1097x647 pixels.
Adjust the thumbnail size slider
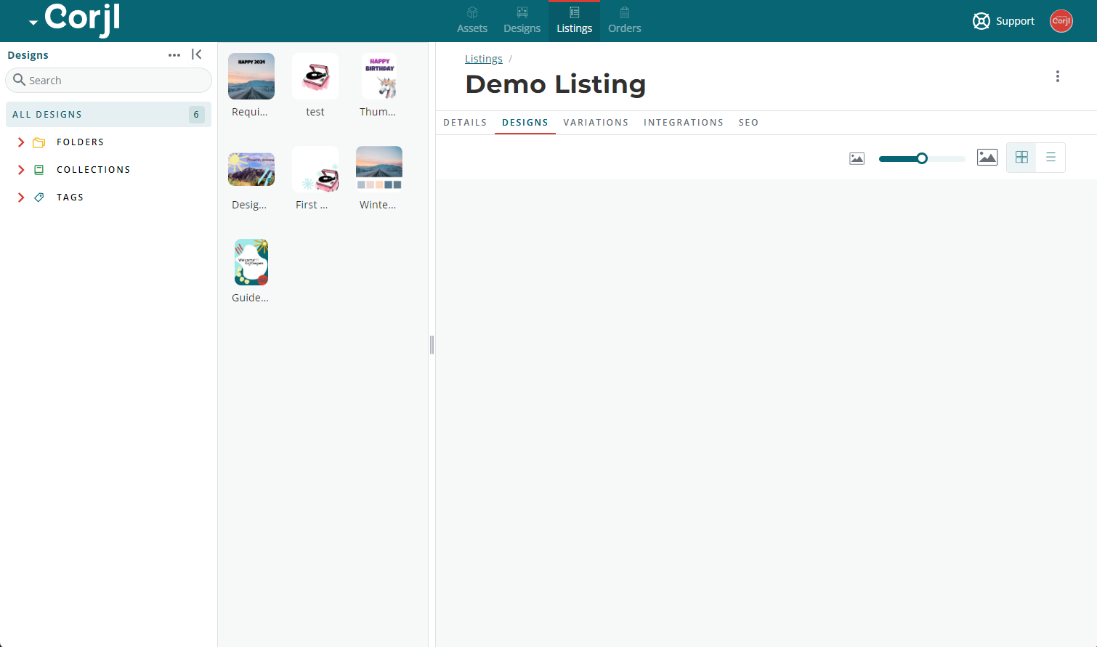click(x=921, y=158)
